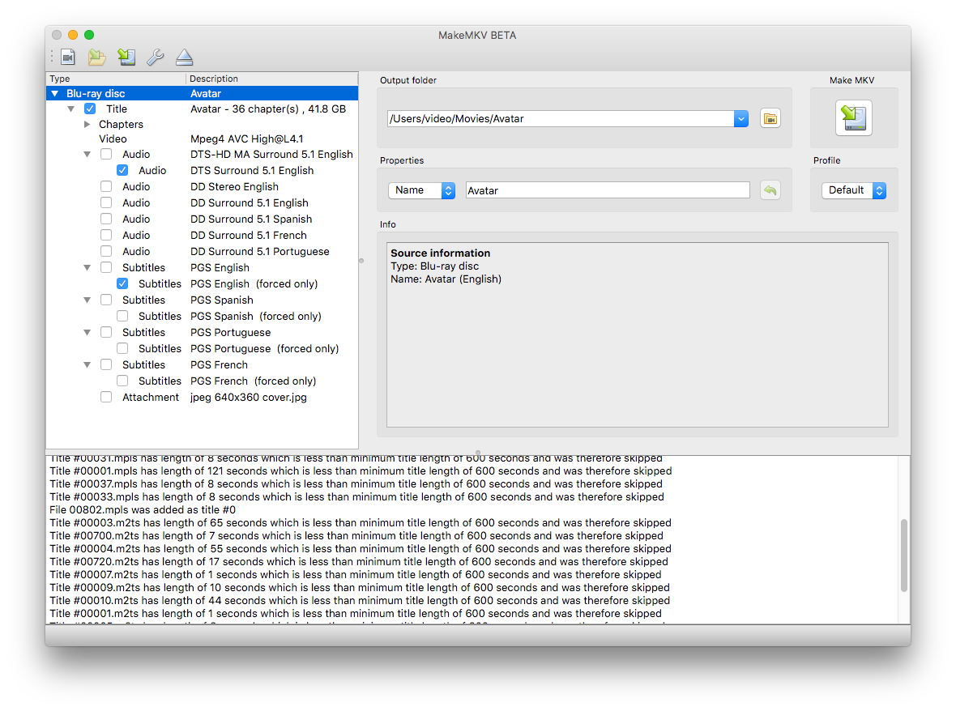Check PGS English subtitles checkbox
The image size is (956, 711).
pos(106,267)
